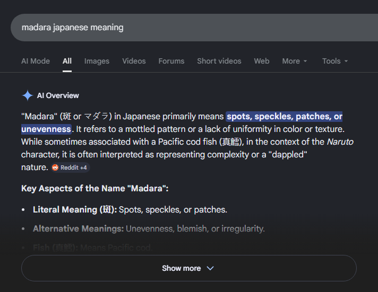This screenshot has width=378, height=292.
Task: Open the Videos tab
Action: (x=134, y=61)
